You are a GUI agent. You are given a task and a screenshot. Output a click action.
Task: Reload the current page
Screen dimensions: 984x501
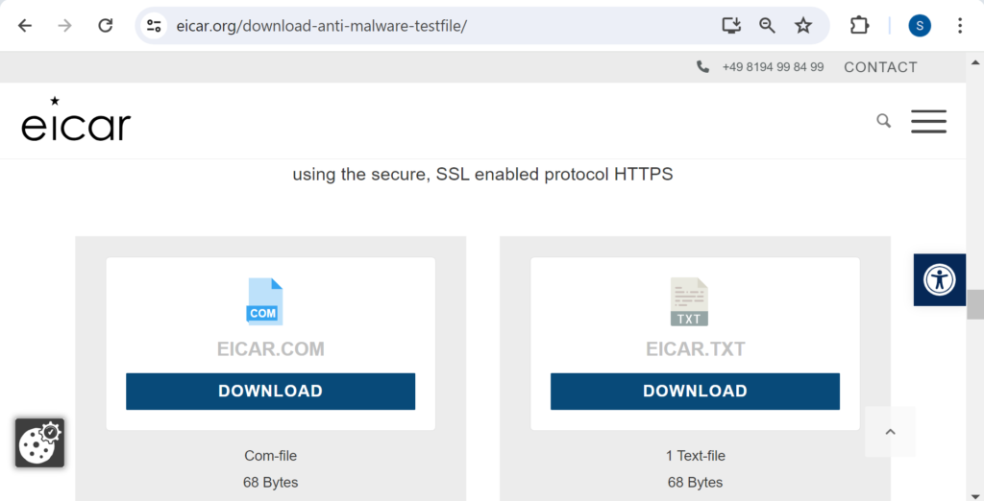(x=106, y=26)
